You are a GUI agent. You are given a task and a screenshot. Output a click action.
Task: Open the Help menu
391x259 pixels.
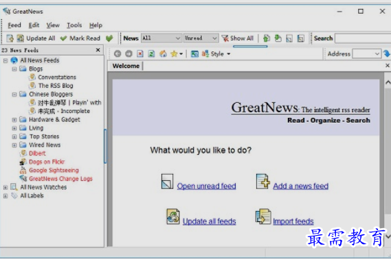pyautogui.click(x=96, y=25)
